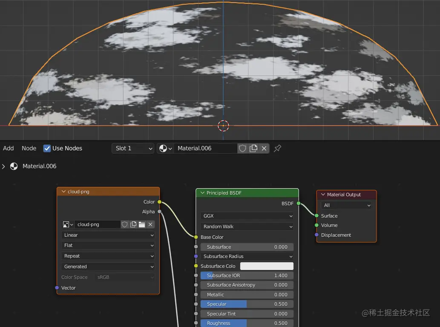The width and height of the screenshot is (440, 327).
Task: Open image file with the folder icon
Action: click(x=142, y=224)
